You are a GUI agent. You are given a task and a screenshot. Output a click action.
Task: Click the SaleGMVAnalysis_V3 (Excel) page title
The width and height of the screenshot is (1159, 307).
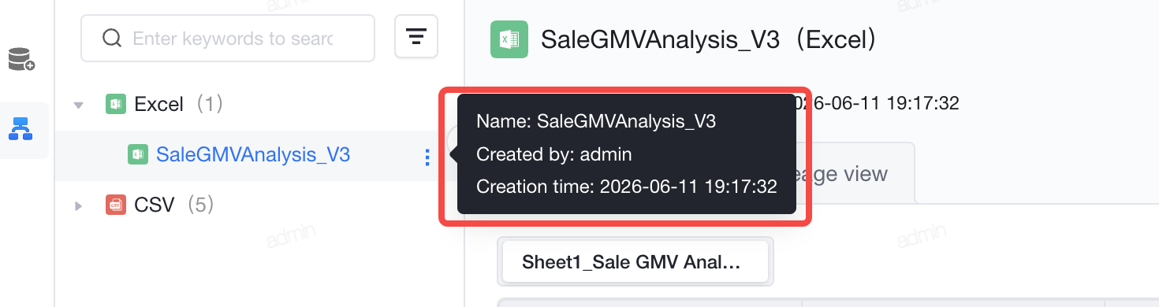point(709,39)
